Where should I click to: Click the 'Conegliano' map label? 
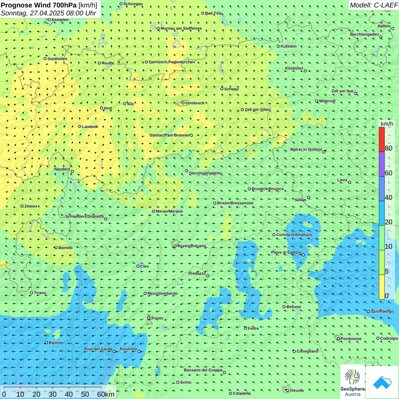tap(307, 351)
